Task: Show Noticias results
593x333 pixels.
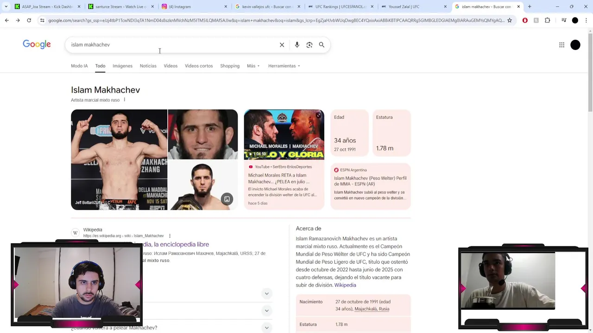Action: 148,66
